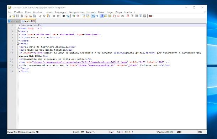Screen dimensions: 217x139
Task: Open the Plugin menu
Action: tap(118, 12)
